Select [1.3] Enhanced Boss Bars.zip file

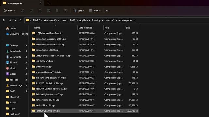[85, 33]
